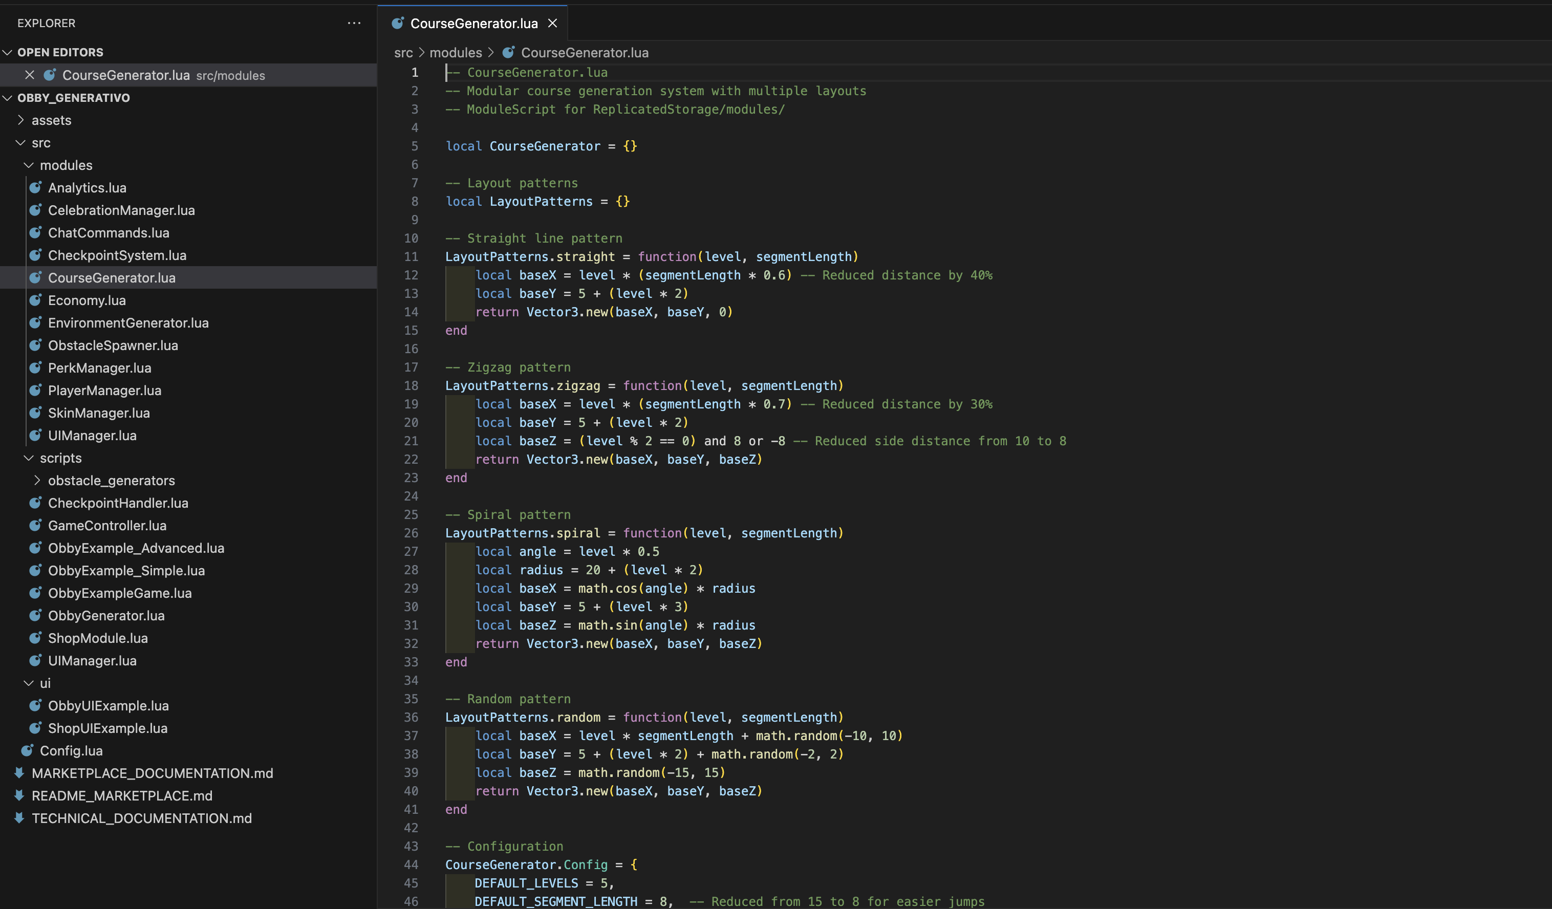Close the CourseGenerator.lua editor tab
This screenshot has width=1552, height=909.
pyautogui.click(x=552, y=24)
